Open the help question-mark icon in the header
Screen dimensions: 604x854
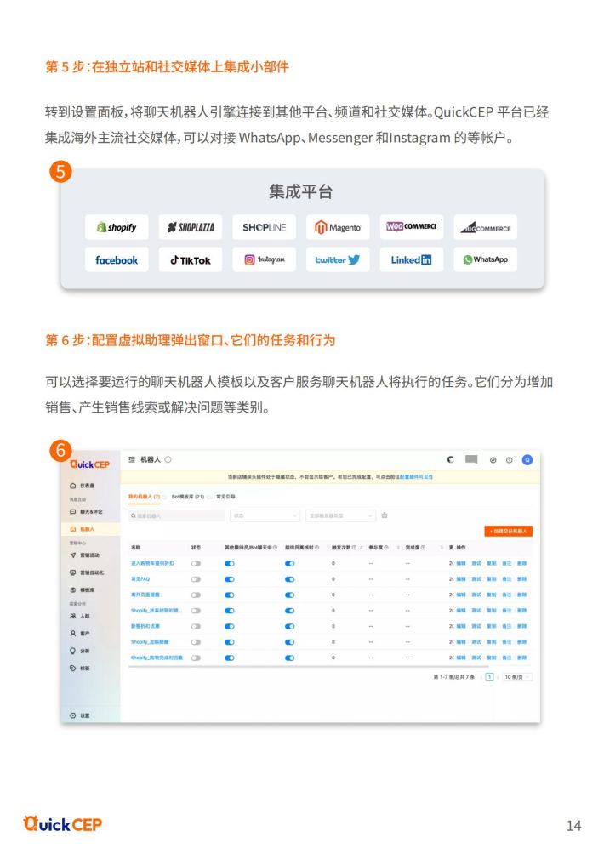(x=510, y=460)
